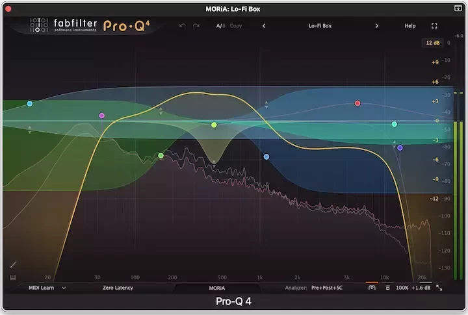The height and width of the screenshot is (315, 468).
Task: Click dynamic range arrows above the dark green node
Action: pos(161,111)
